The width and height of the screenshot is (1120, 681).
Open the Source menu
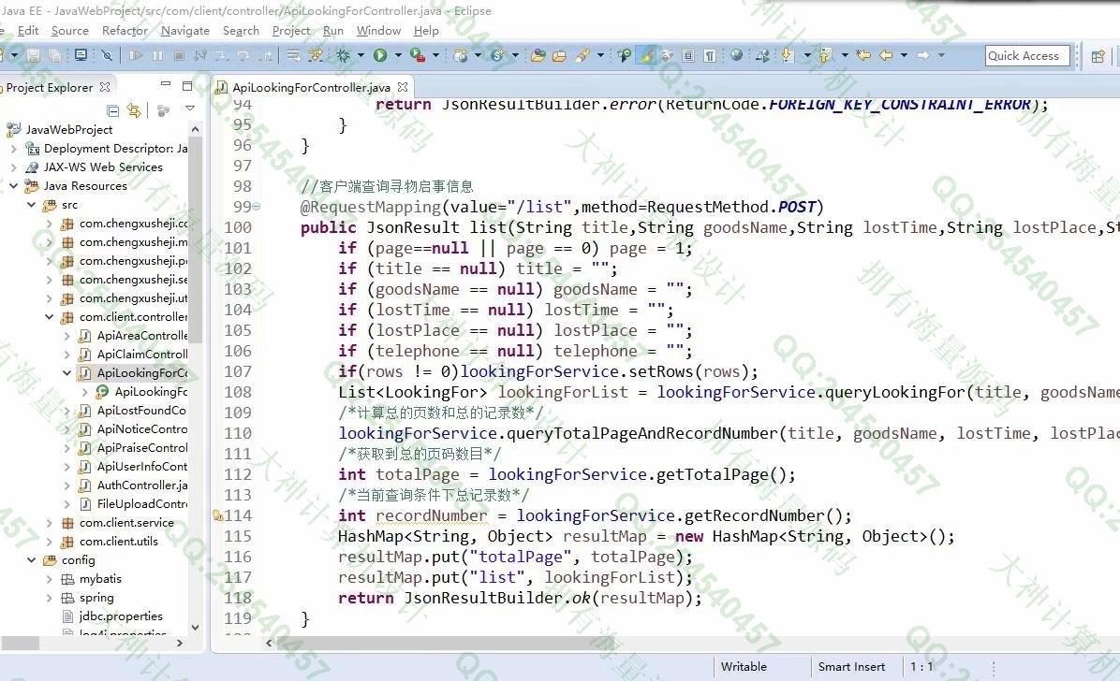click(x=70, y=31)
